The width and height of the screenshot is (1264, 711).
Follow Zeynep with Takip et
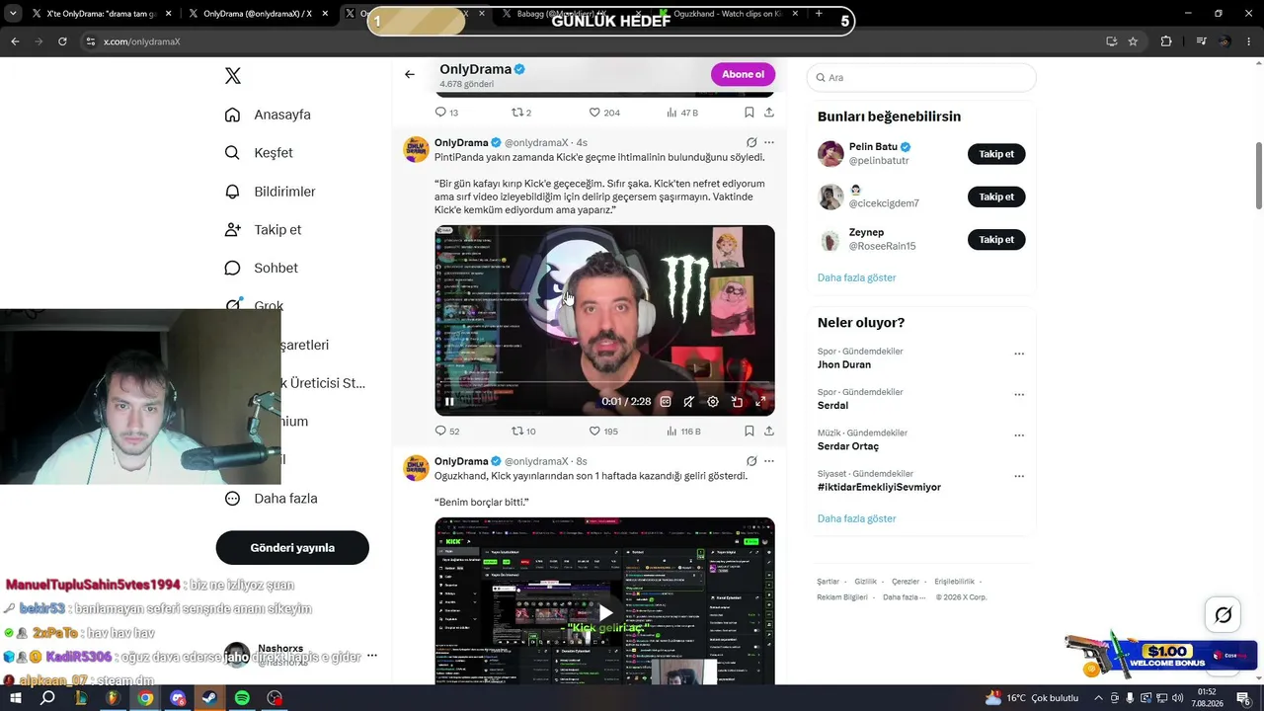996,239
